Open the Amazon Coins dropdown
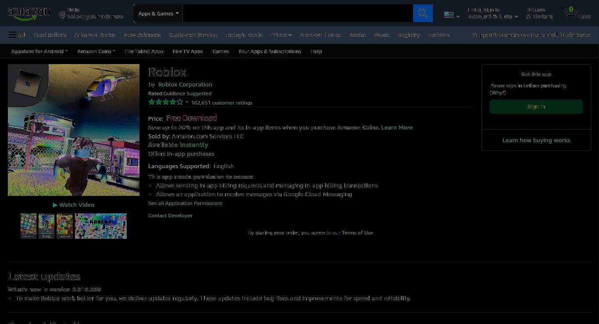This screenshot has height=324, width=599. tap(96, 51)
